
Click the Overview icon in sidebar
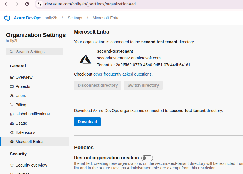12,77
